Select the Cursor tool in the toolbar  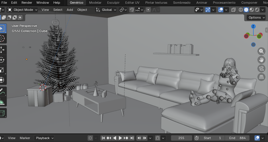coord(2,38)
